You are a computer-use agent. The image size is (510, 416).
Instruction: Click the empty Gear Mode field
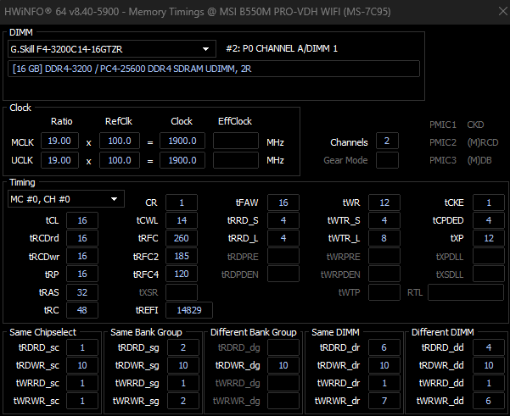coord(387,160)
